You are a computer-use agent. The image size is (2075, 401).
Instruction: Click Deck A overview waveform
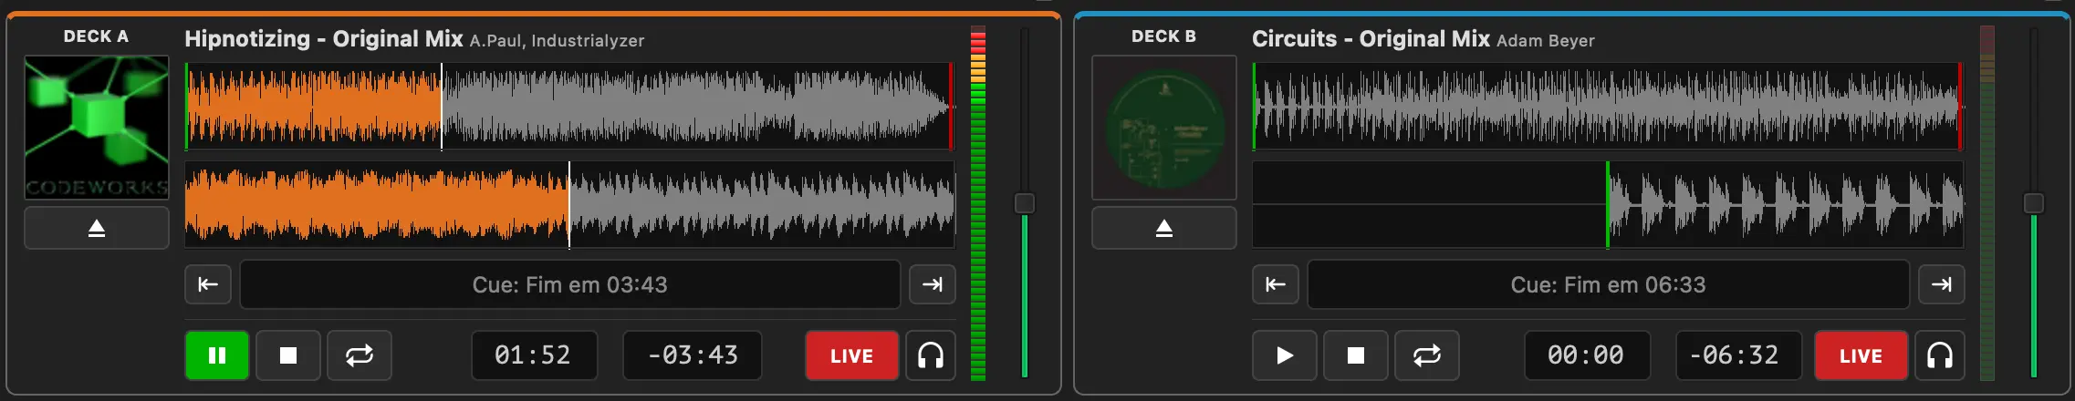point(569,106)
